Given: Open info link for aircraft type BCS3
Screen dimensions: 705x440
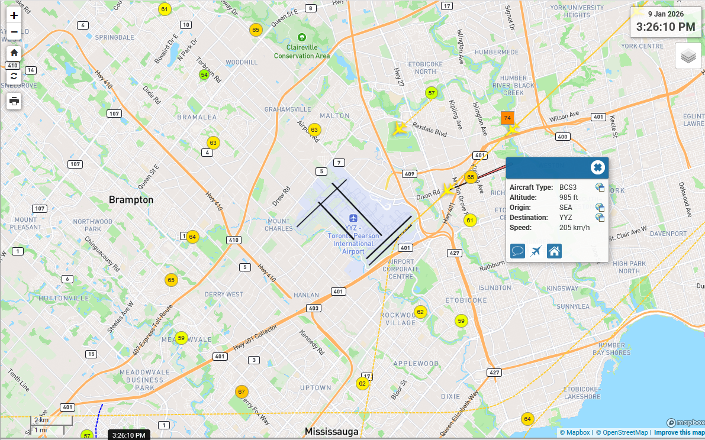Looking at the screenshot, I should [600, 187].
